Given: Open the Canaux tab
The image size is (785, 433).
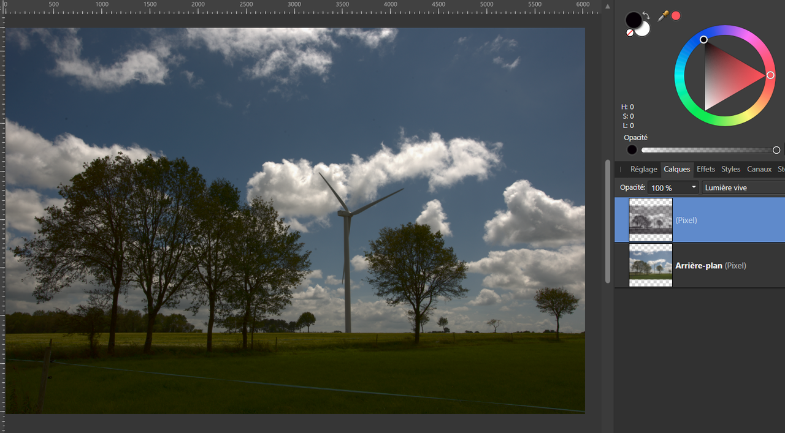Looking at the screenshot, I should 759,169.
